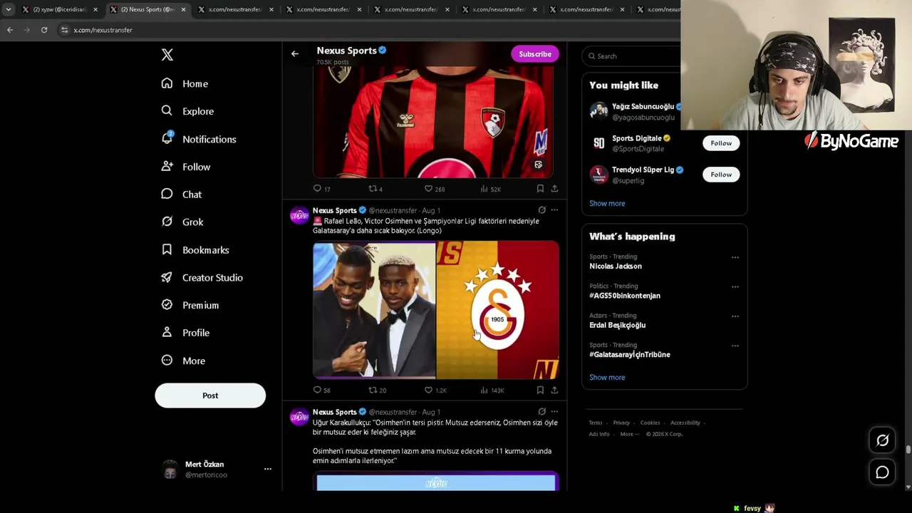Follow Sports Digitale
912x513 pixels.
721,143
